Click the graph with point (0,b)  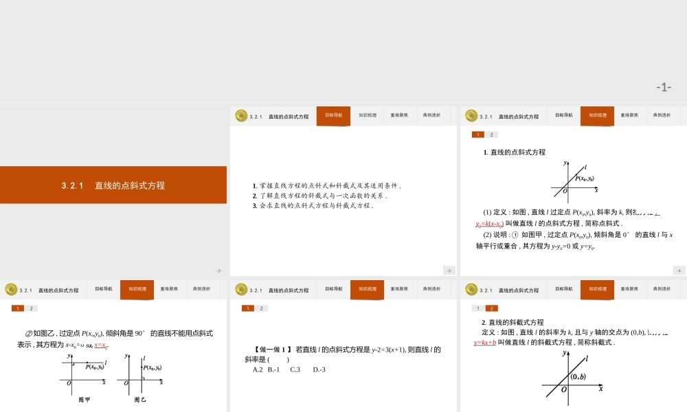click(572, 378)
